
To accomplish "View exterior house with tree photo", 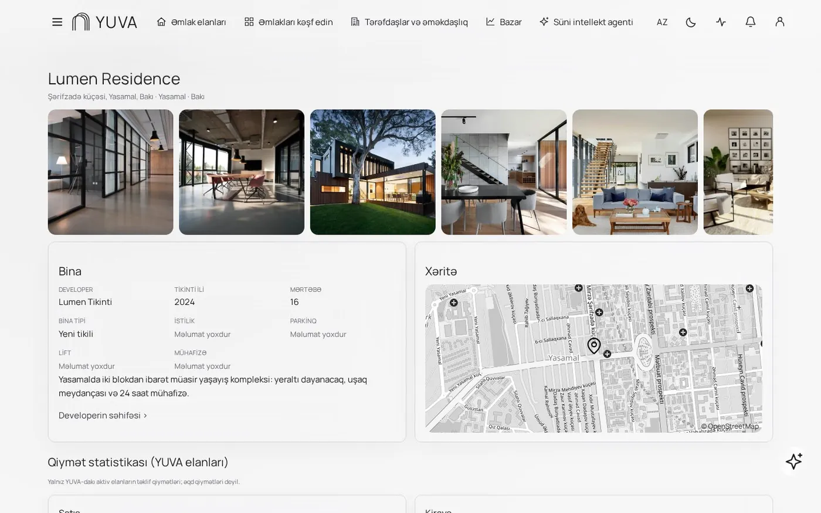I will [373, 172].
